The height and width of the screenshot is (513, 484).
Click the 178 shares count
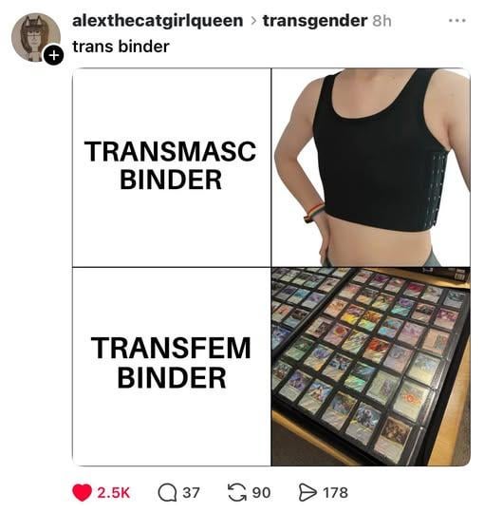pos(335,493)
